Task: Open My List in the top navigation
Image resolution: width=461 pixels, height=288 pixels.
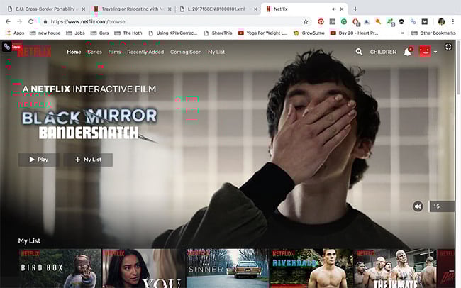Action: 216,52
